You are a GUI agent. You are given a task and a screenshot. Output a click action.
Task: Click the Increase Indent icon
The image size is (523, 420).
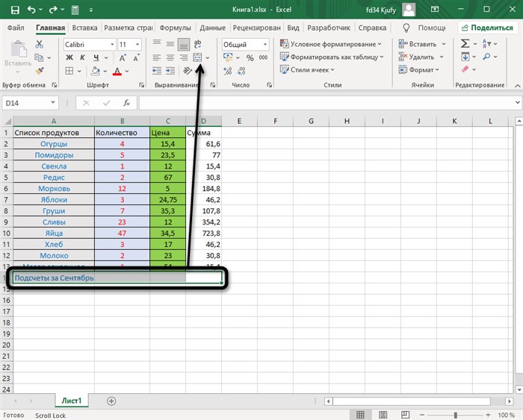(x=170, y=71)
